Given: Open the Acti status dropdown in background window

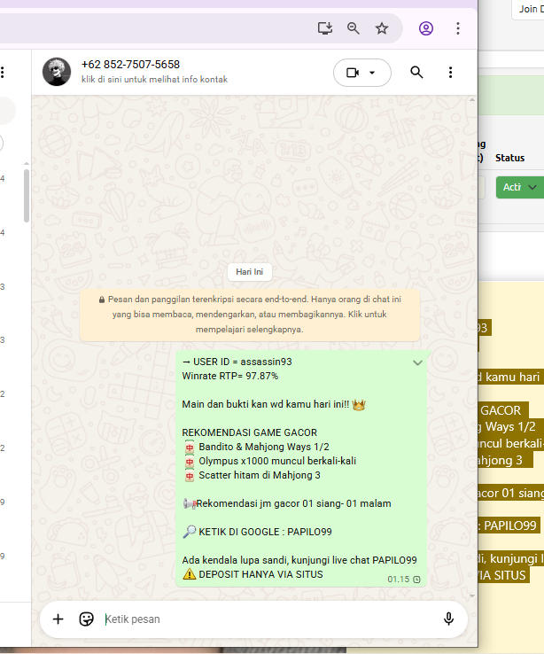Looking at the screenshot, I should tap(520, 187).
